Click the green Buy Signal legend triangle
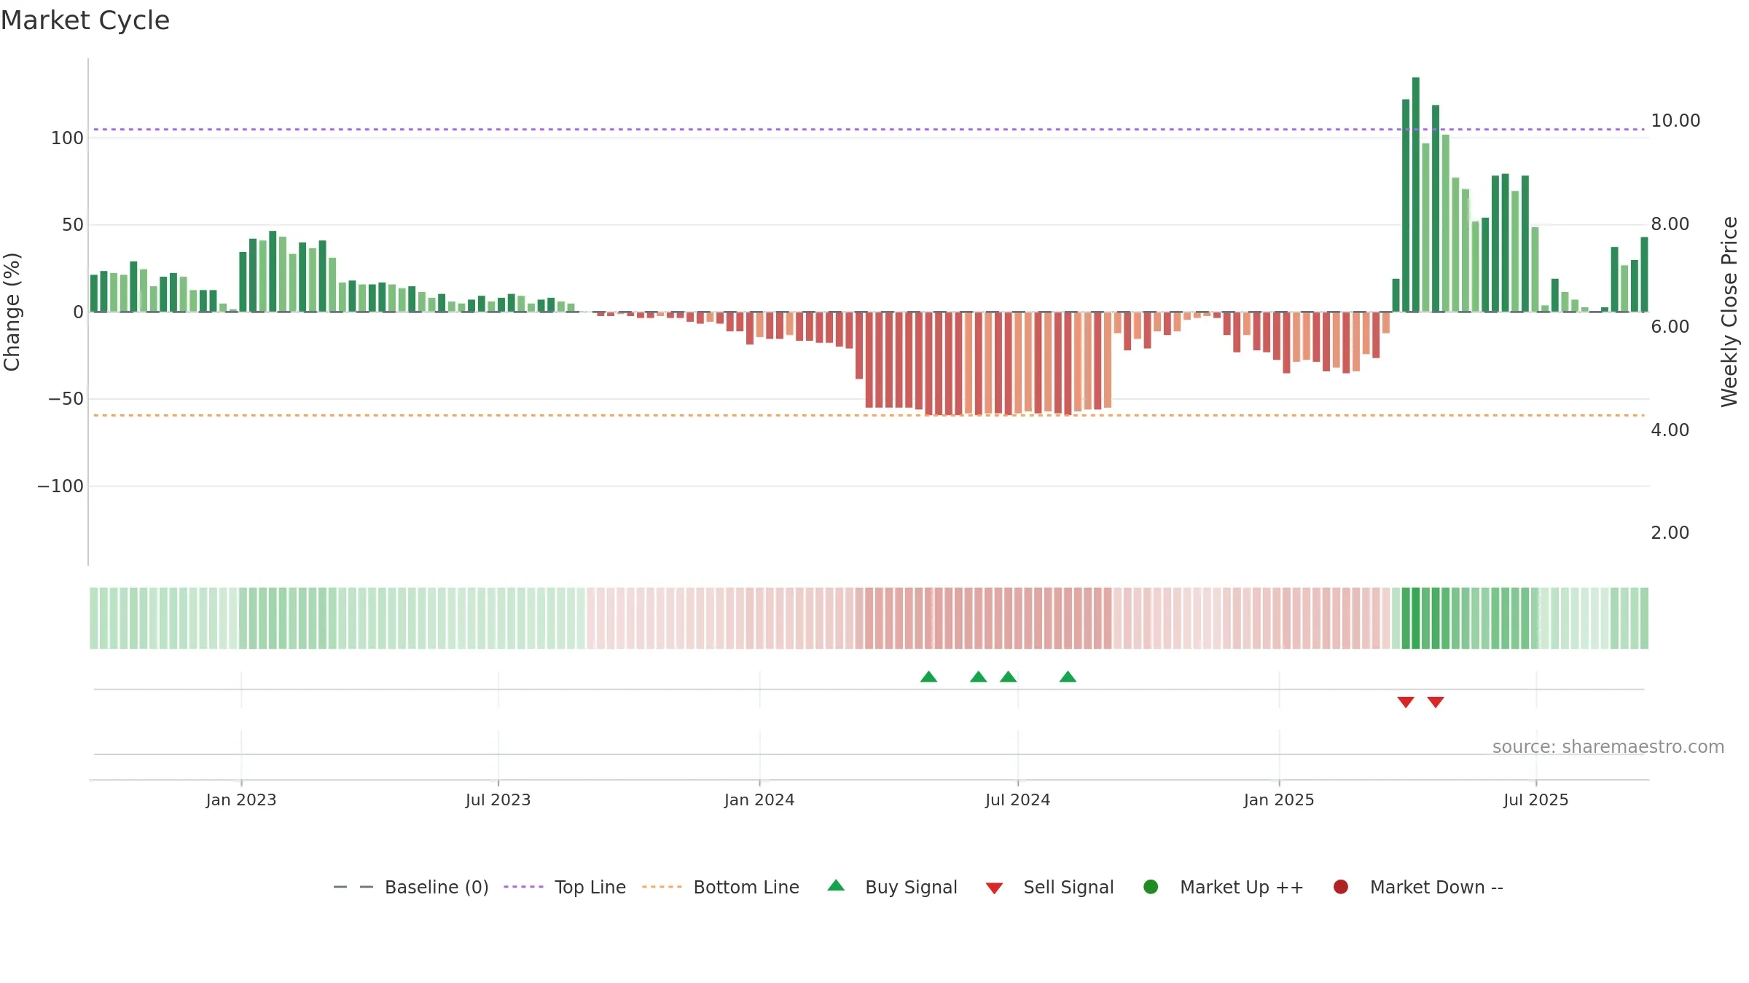 coord(837,885)
